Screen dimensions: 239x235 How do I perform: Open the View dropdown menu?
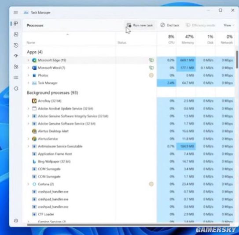pos(228,25)
